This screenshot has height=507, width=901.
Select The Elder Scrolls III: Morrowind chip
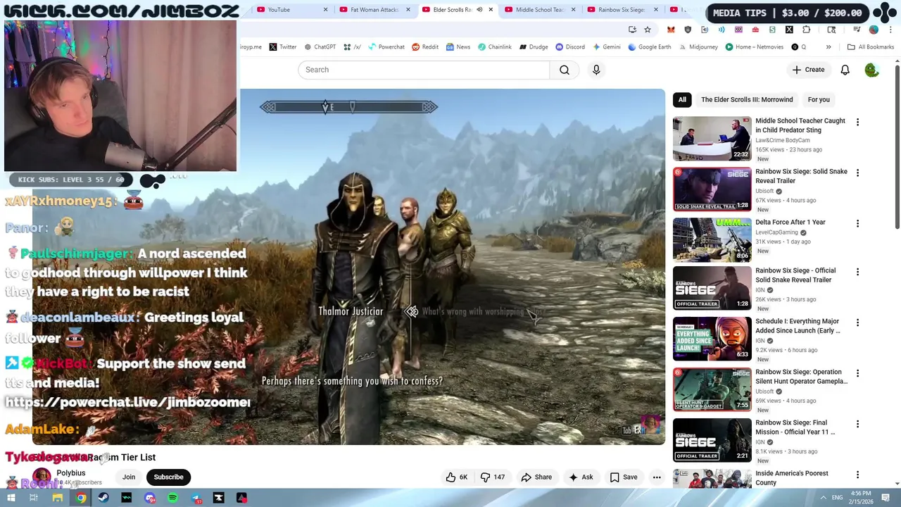click(747, 99)
